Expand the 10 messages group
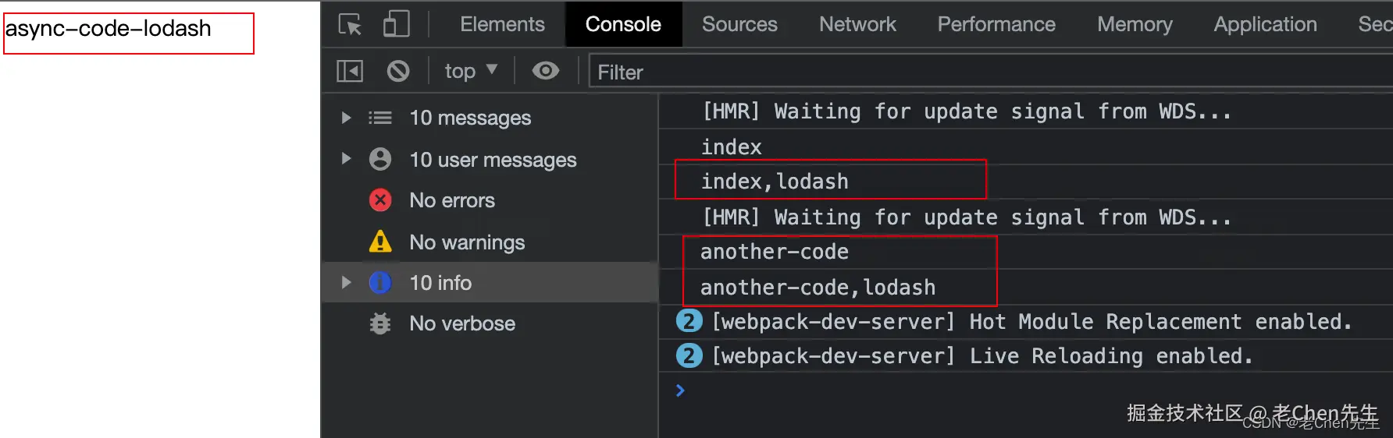The height and width of the screenshot is (438, 1393). tap(346, 118)
